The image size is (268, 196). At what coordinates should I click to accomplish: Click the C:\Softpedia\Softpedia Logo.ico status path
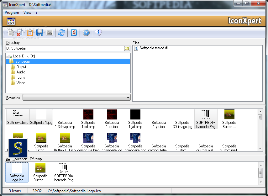74,191
